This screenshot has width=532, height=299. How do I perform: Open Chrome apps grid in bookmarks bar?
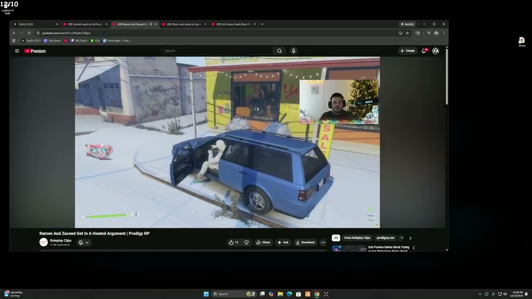pyautogui.click(x=14, y=41)
